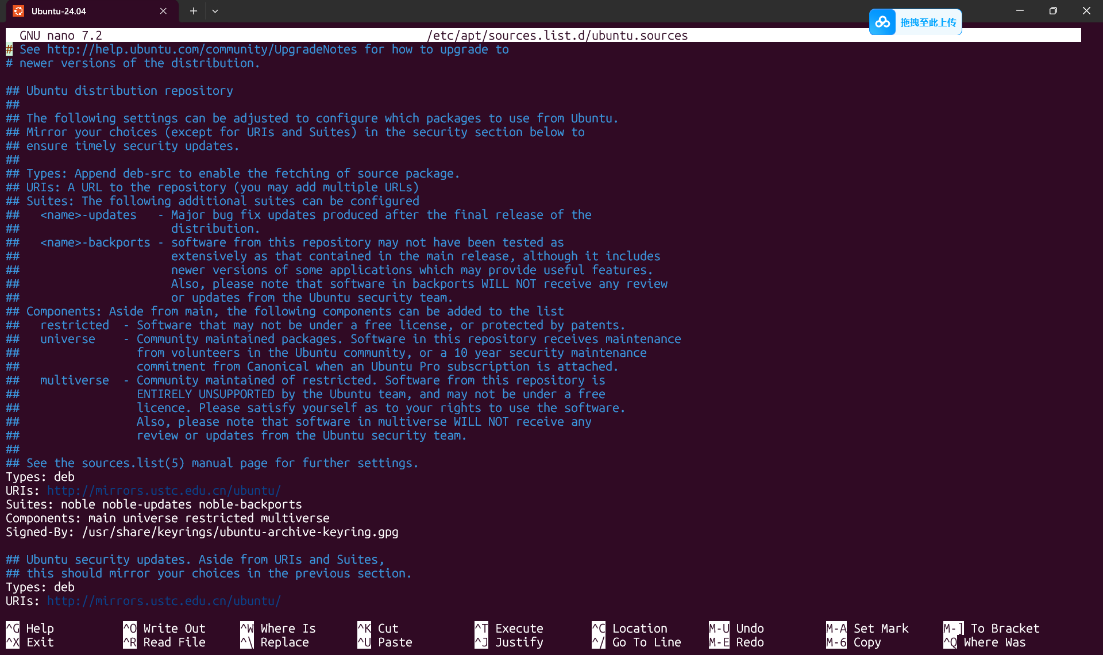Click the Chinese-labeled cloud upload button

coord(916,22)
